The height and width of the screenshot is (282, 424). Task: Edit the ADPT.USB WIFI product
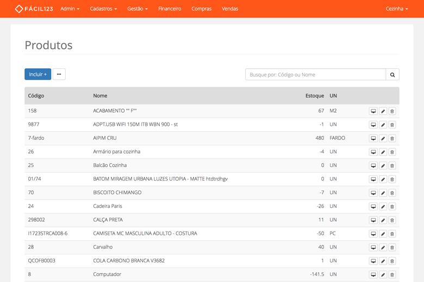click(383, 125)
